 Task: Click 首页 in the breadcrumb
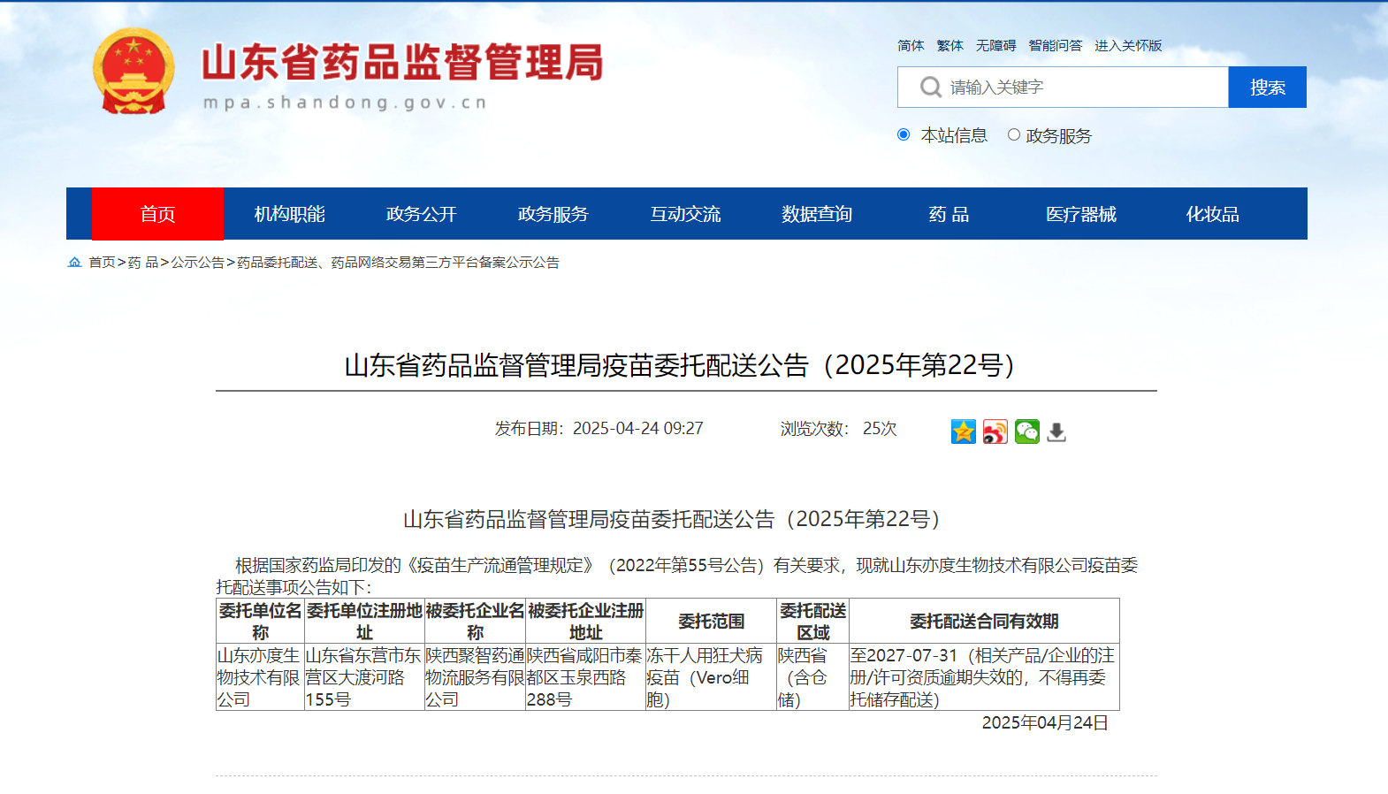pyautogui.click(x=102, y=262)
